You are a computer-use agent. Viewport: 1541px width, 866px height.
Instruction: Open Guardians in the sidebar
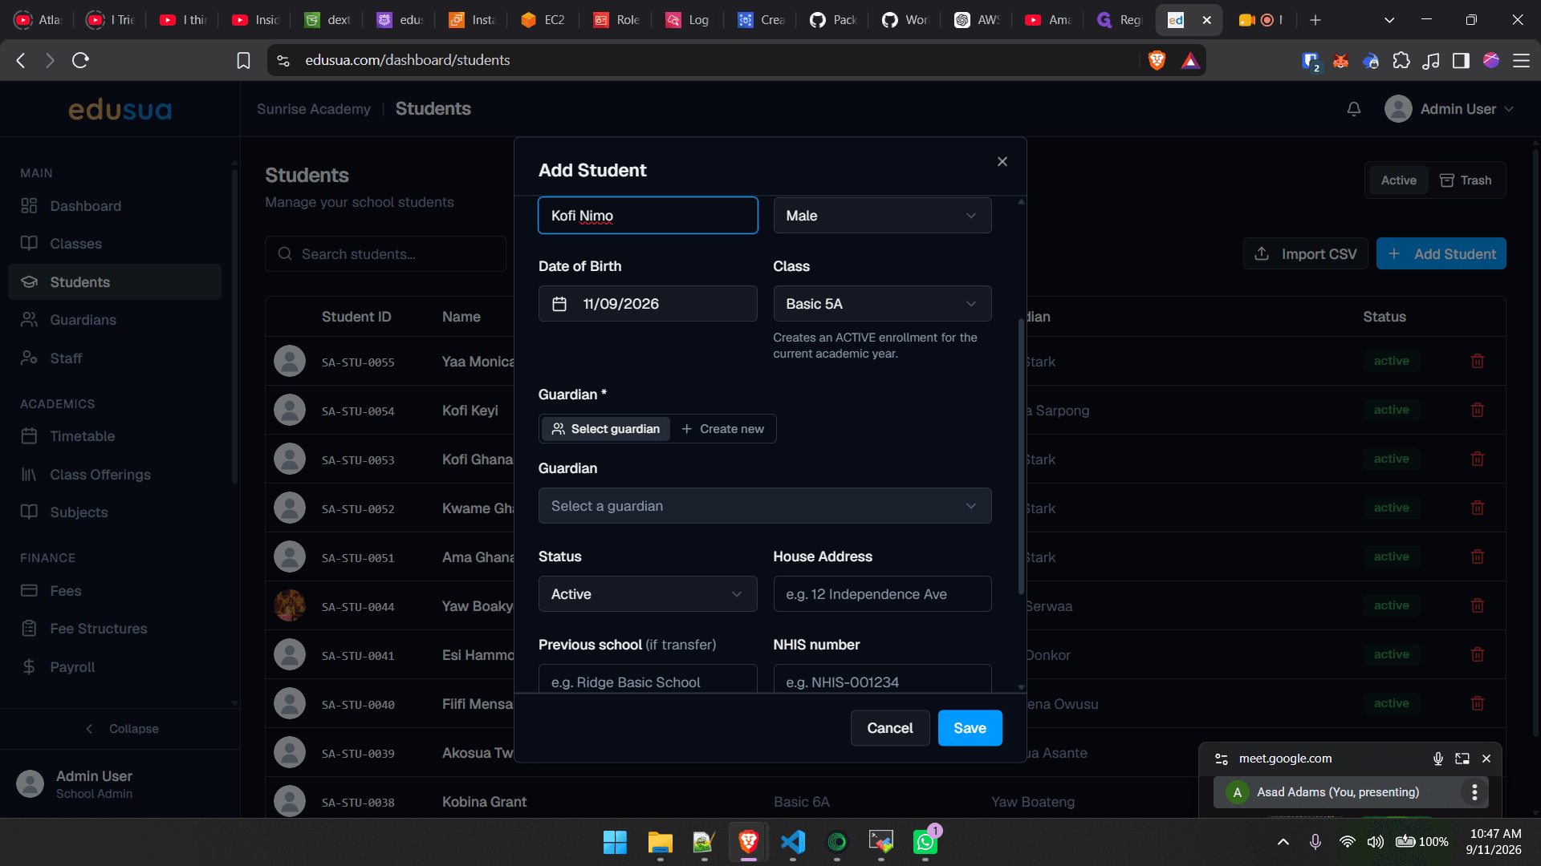(115, 320)
